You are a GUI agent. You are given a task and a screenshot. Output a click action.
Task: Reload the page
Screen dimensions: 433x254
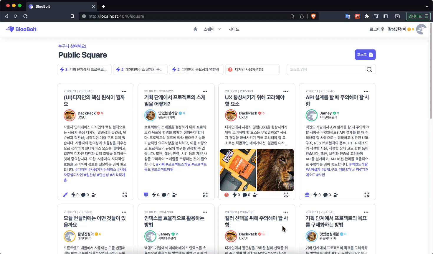tap(25, 16)
